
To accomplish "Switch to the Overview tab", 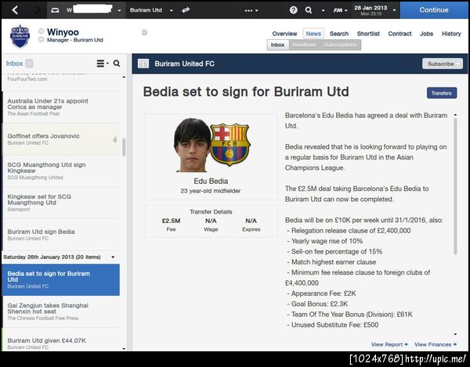I will (x=284, y=34).
